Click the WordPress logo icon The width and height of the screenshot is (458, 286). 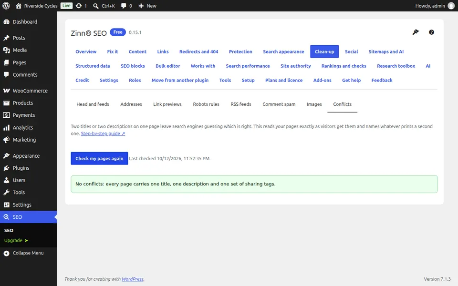tap(6, 6)
